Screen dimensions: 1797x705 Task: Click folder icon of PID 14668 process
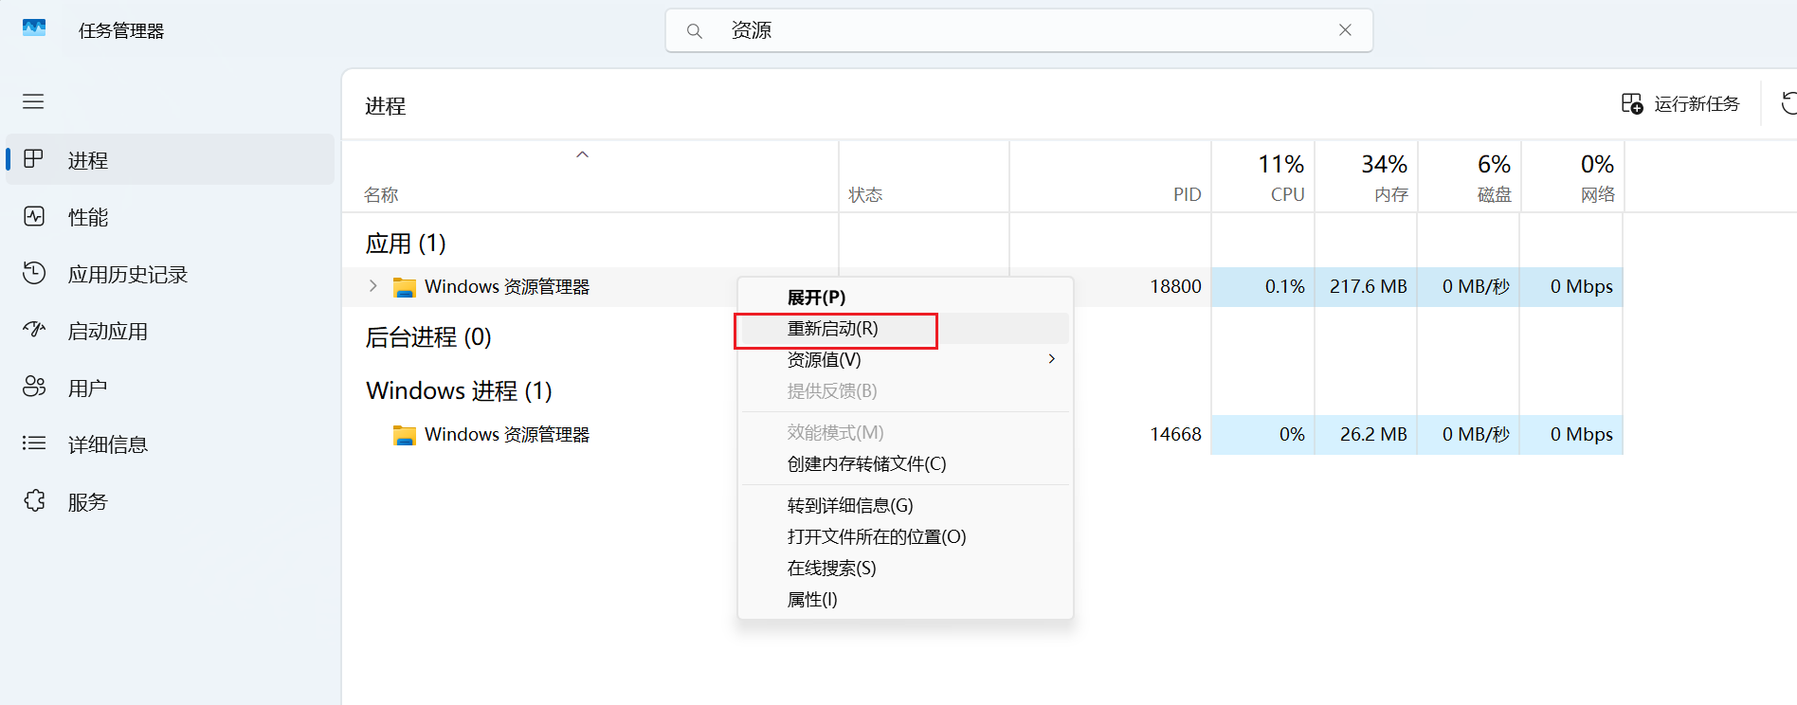(x=405, y=435)
